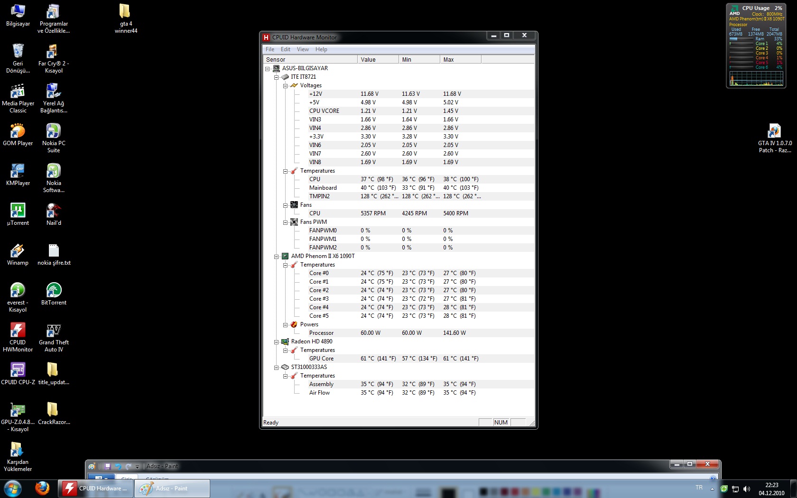The width and height of the screenshot is (797, 498).
Task: Open Edit menu in HWMonitor
Action: point(286,49)
